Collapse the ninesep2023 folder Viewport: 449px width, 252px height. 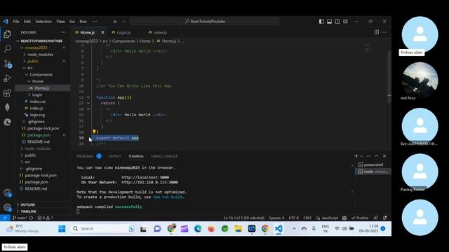tap(36, 48)
